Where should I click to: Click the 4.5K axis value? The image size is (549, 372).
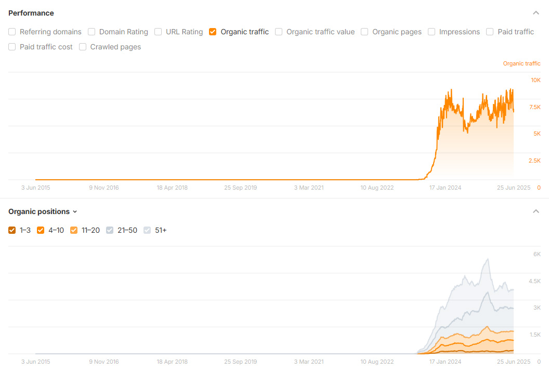coord(534,281)
